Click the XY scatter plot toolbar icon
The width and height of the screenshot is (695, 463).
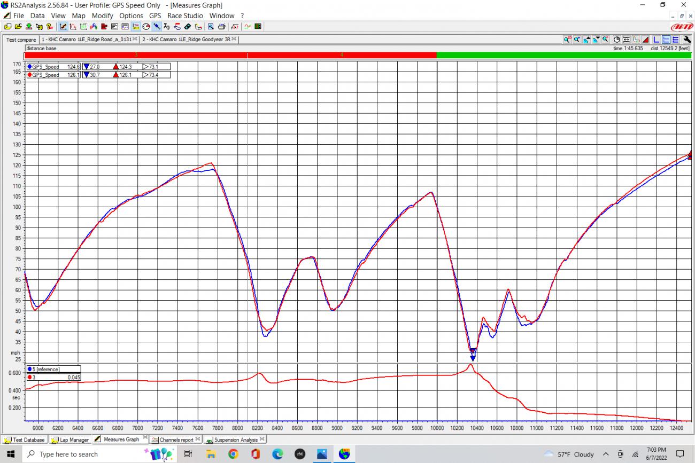(x=83, y=26)
